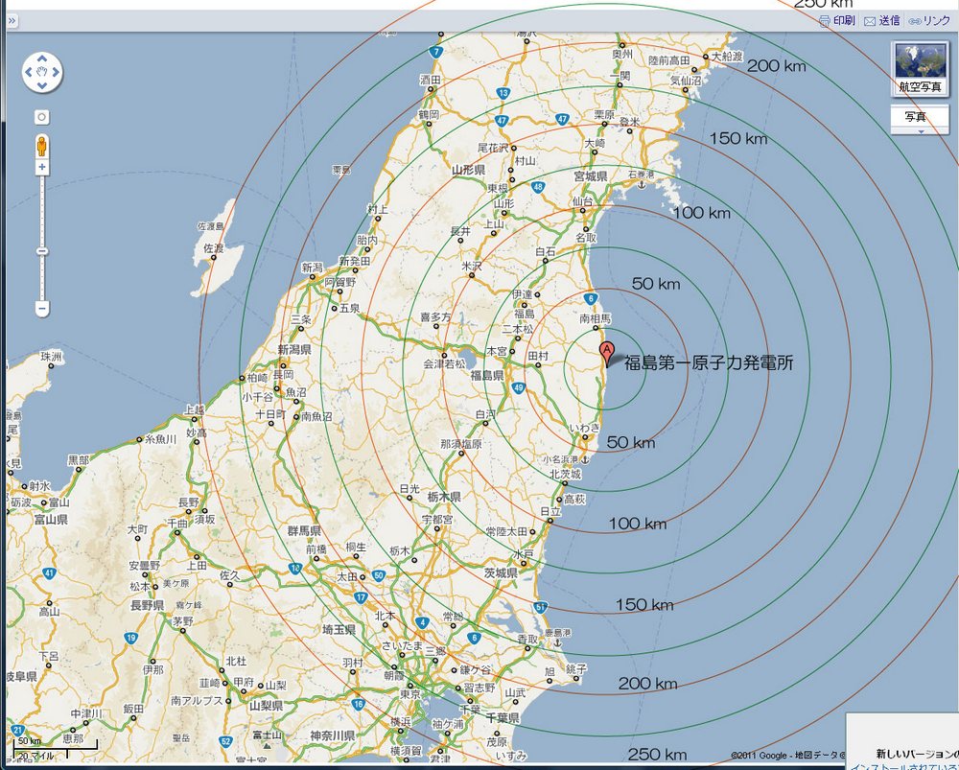
Task: Click the hand icon in the pan control
Action: click(x=41, y=72)
